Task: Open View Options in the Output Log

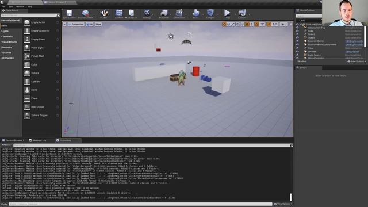Action: coord(283,204)
